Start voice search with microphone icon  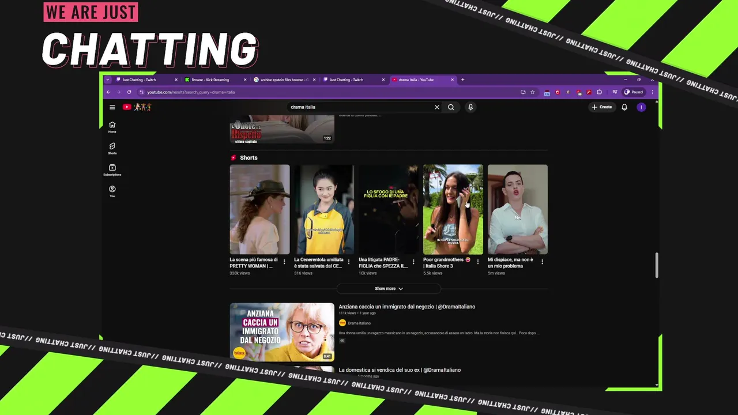tap(470, 107)
